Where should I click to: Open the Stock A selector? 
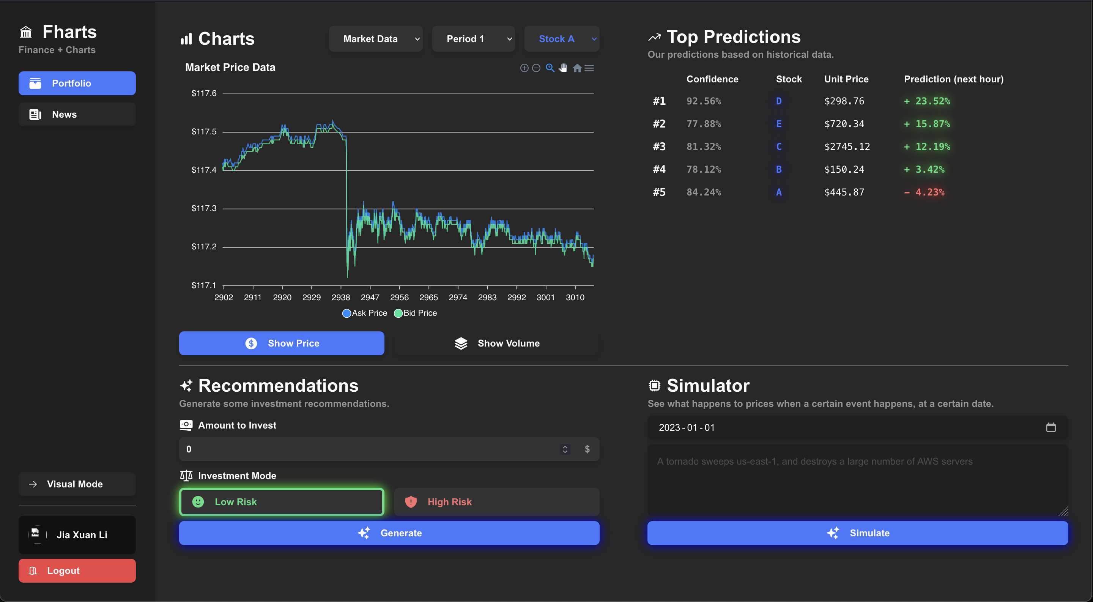[561, 39]
